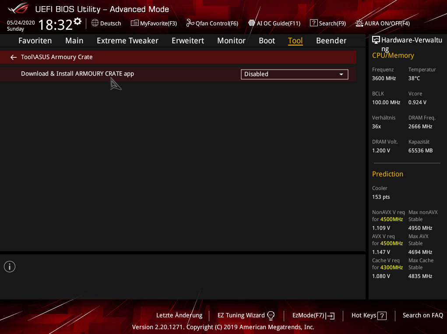Click the 1.200 V DRAM voltage
The width and height of the screenshot is (447, 334).
(381, 151)
